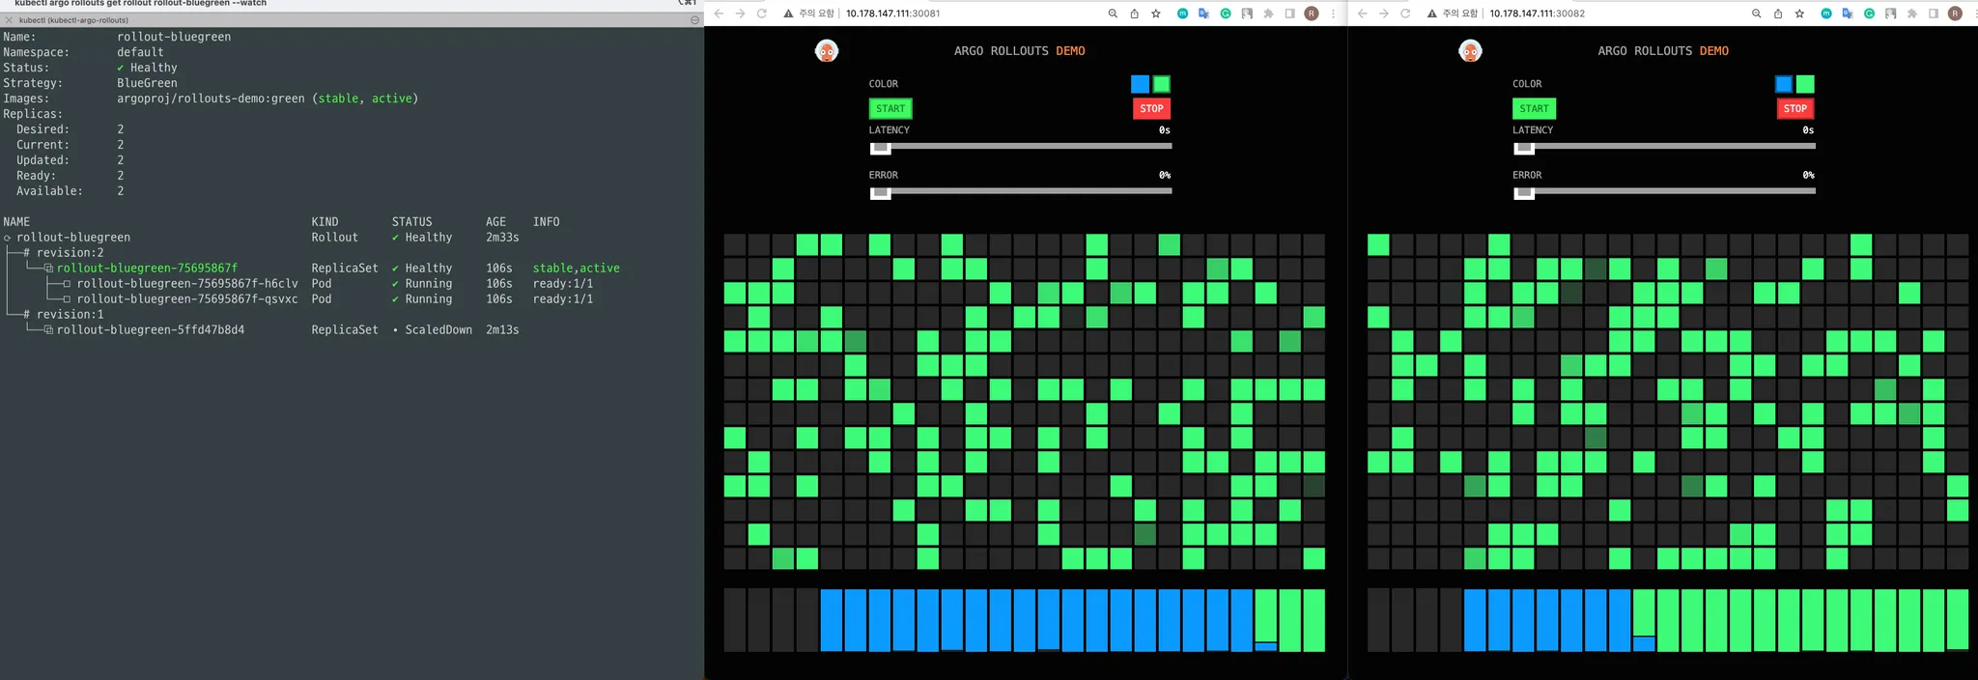Open the teal 'm' extension in 30081 window
Screen dimensions: 1978x680
coord(1182,14)
